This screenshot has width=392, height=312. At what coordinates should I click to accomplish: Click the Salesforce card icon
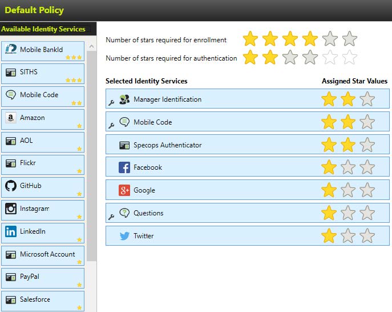coord(11,300)
